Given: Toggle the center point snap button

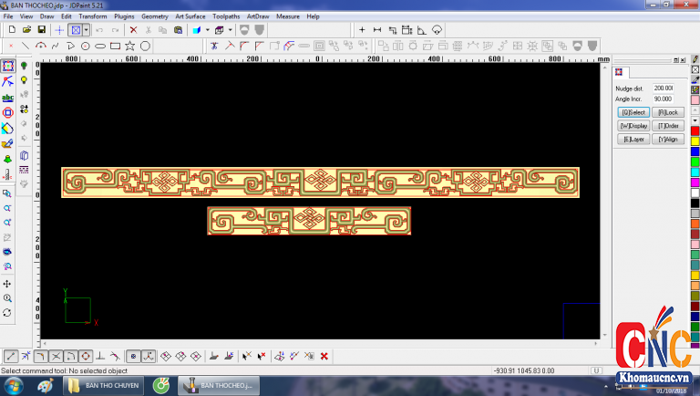Looking at the screenshot, I should 85,356.
